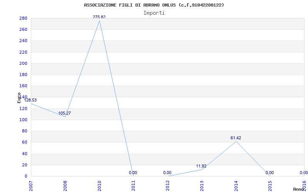The height and width of the screenshot is (193, 308).
Task: Click the Euro y-axis title
Action: [x=19, y=98]
